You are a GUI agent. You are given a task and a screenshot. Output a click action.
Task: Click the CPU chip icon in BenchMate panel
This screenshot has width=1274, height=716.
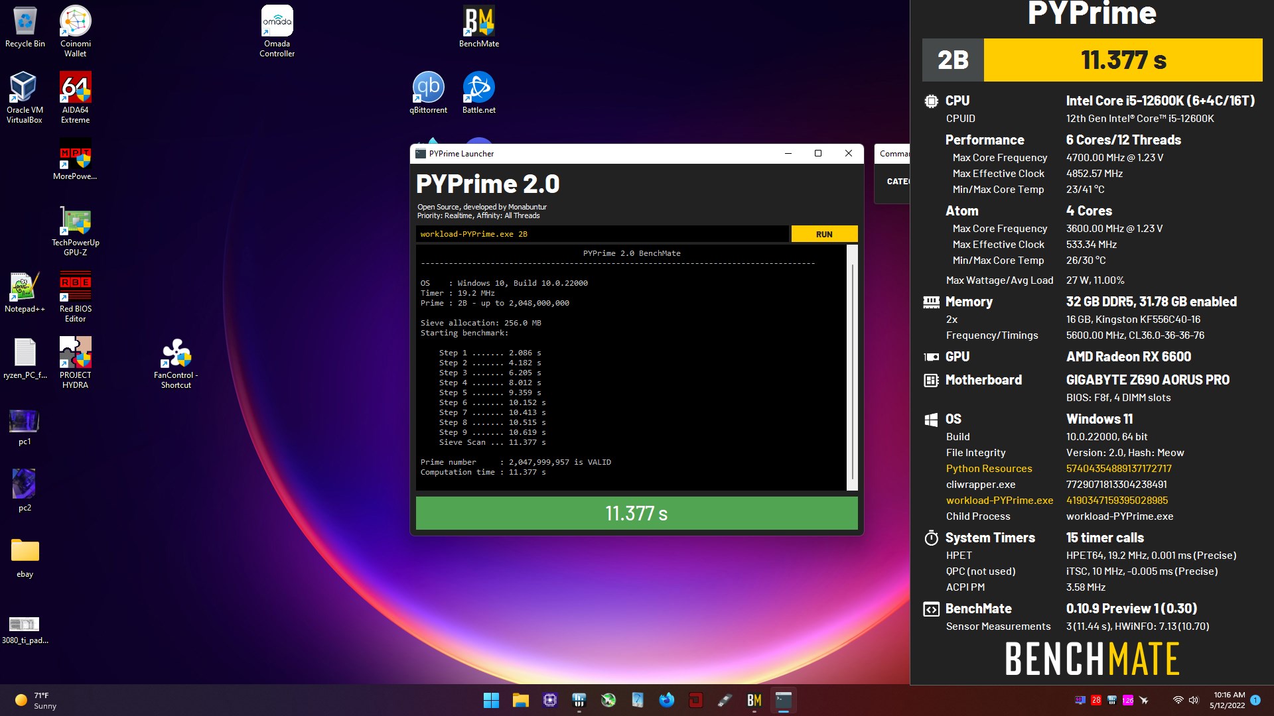coord(931,101)
